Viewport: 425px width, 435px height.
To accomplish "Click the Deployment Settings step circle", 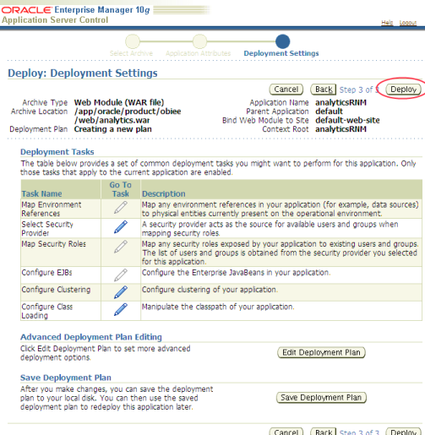I will coord(282,41).
